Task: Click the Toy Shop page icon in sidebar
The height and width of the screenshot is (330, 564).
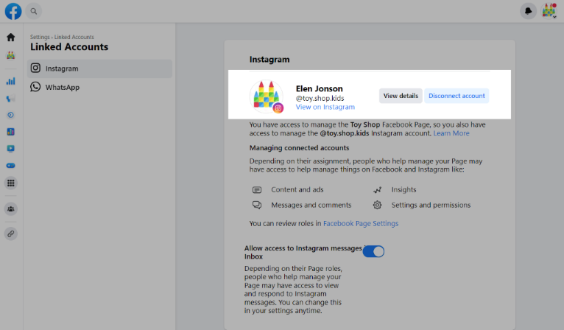Action: point(11,55)
